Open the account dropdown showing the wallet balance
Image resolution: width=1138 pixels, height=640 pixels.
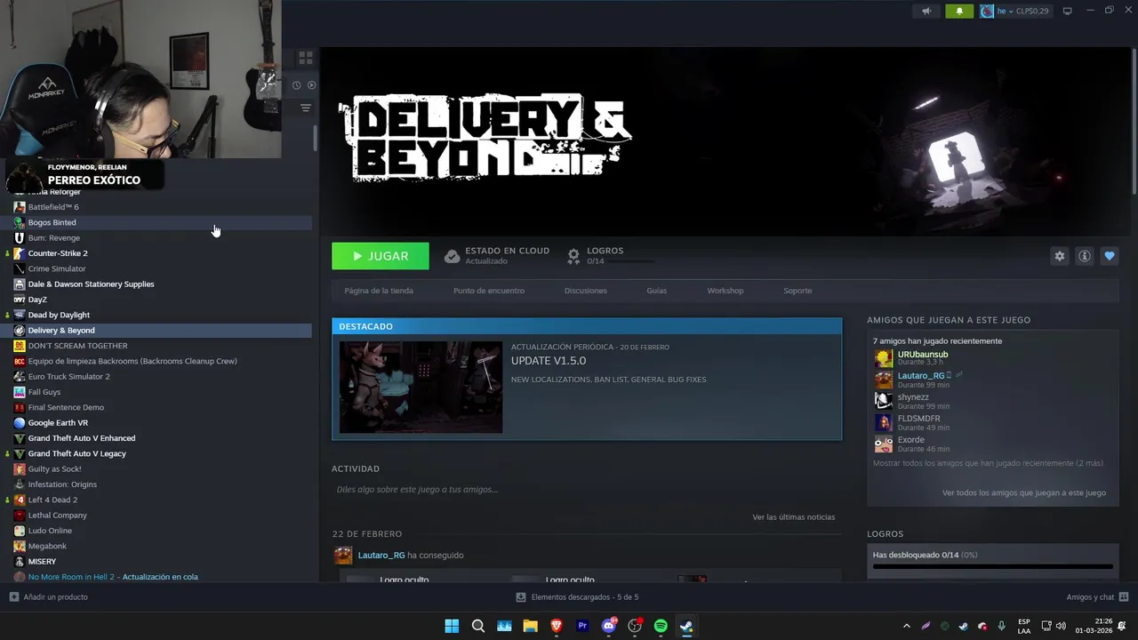[1014, 12]
